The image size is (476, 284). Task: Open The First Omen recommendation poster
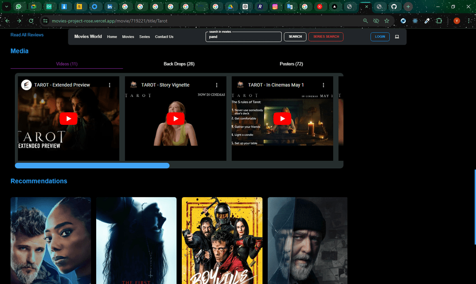pyautogui.click(x=136, y=241)
